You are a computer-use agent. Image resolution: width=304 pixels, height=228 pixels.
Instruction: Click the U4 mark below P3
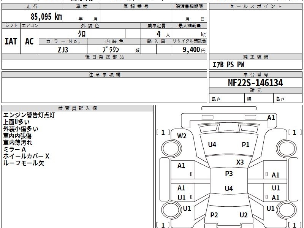(x=229, y=188)
